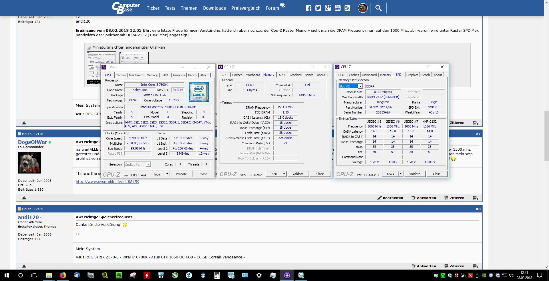Click Zitieren on post #7
The image size is (549, 281).
click(x=454, y=198)
